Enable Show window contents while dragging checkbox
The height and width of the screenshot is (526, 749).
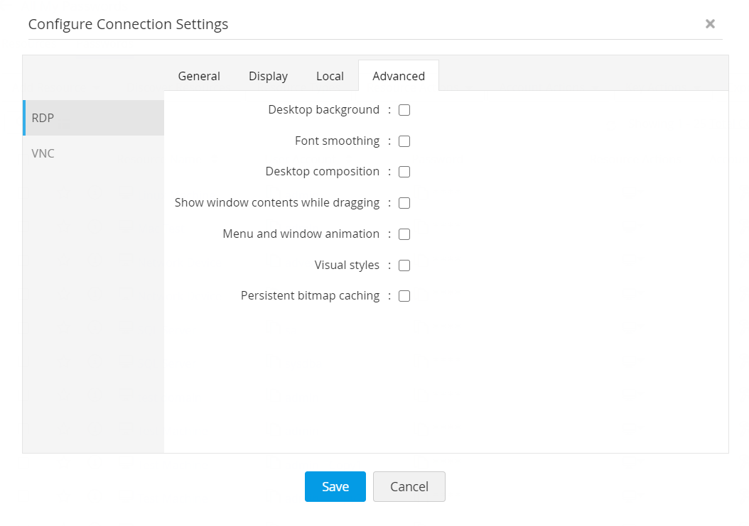click(404, 203)
